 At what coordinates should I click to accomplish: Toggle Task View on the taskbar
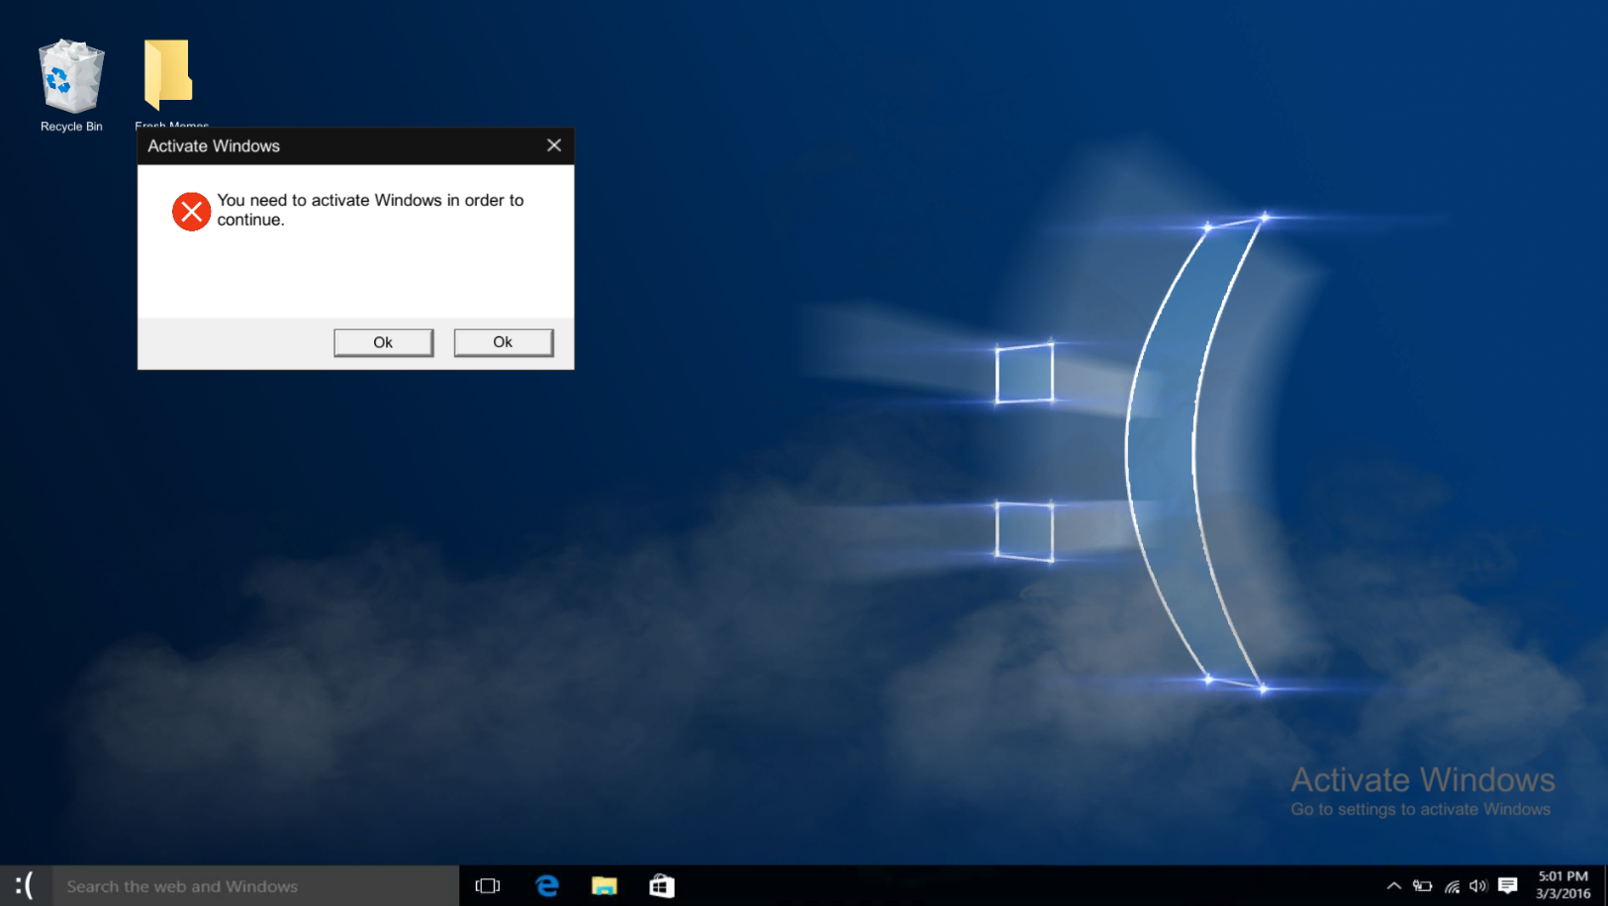pos(487,885)
